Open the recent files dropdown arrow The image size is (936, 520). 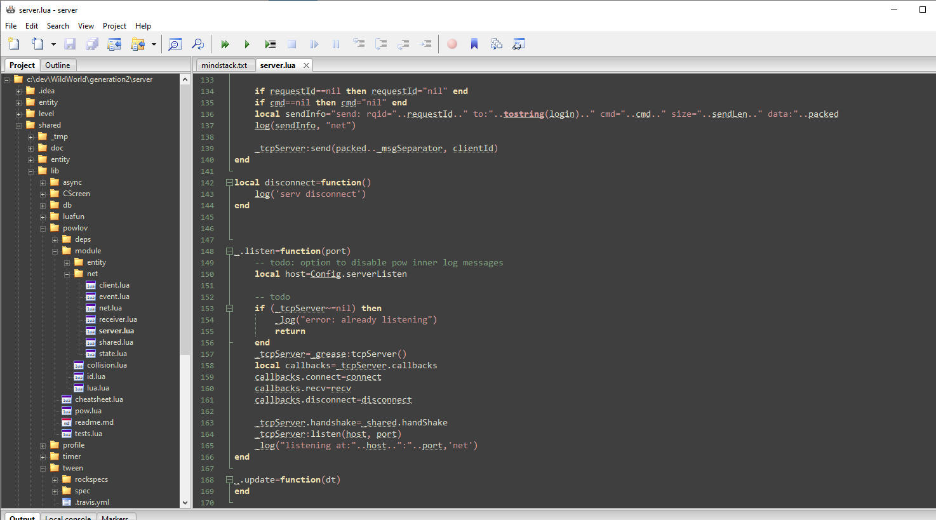point(53,44)
